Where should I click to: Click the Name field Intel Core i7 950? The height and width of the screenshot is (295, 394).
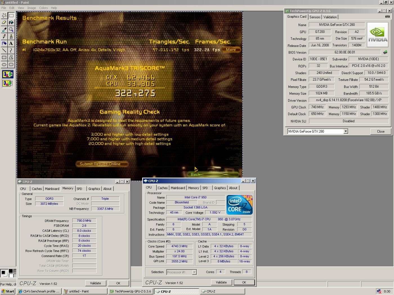pyautogui.click(x=195, y=197)
